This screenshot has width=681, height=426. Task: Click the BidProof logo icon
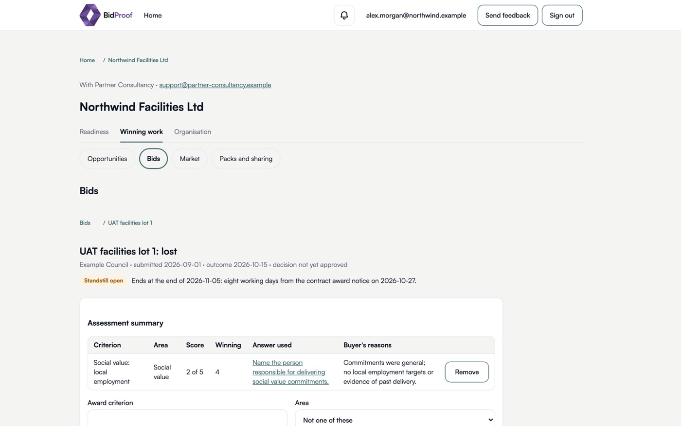coord(90,15)
